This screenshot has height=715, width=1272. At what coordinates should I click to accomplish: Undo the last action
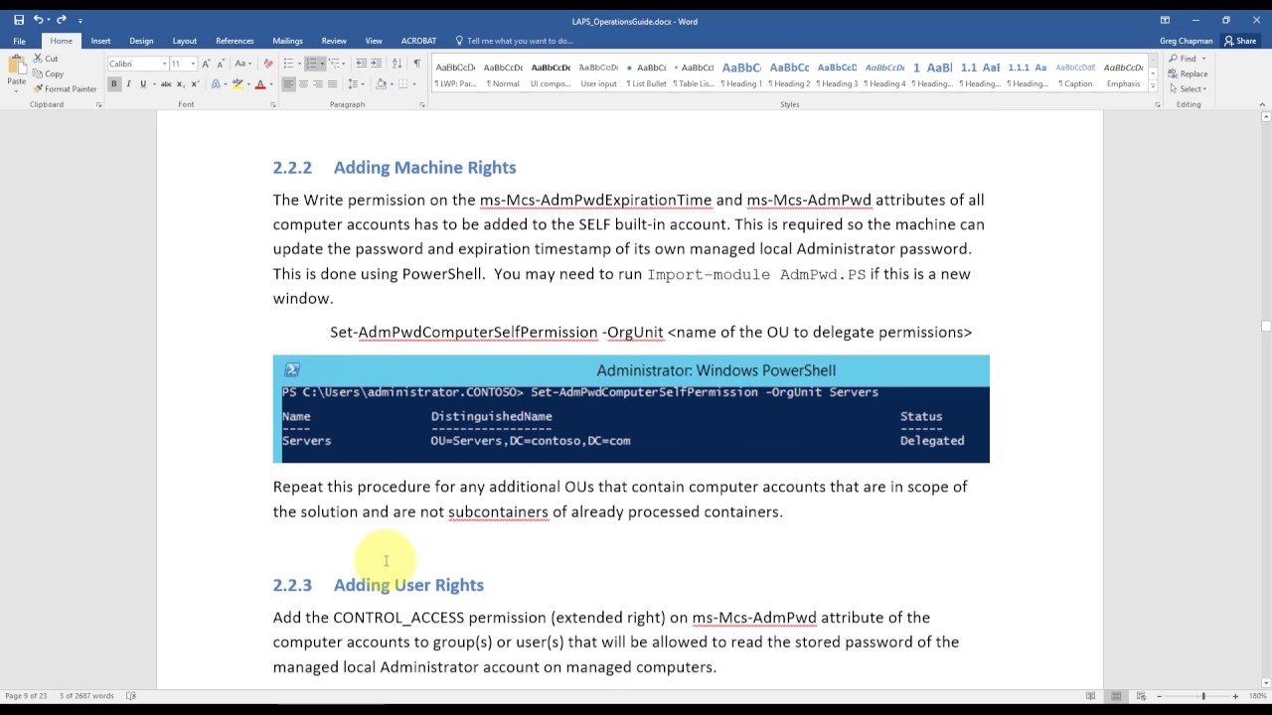tap(38, 20)
